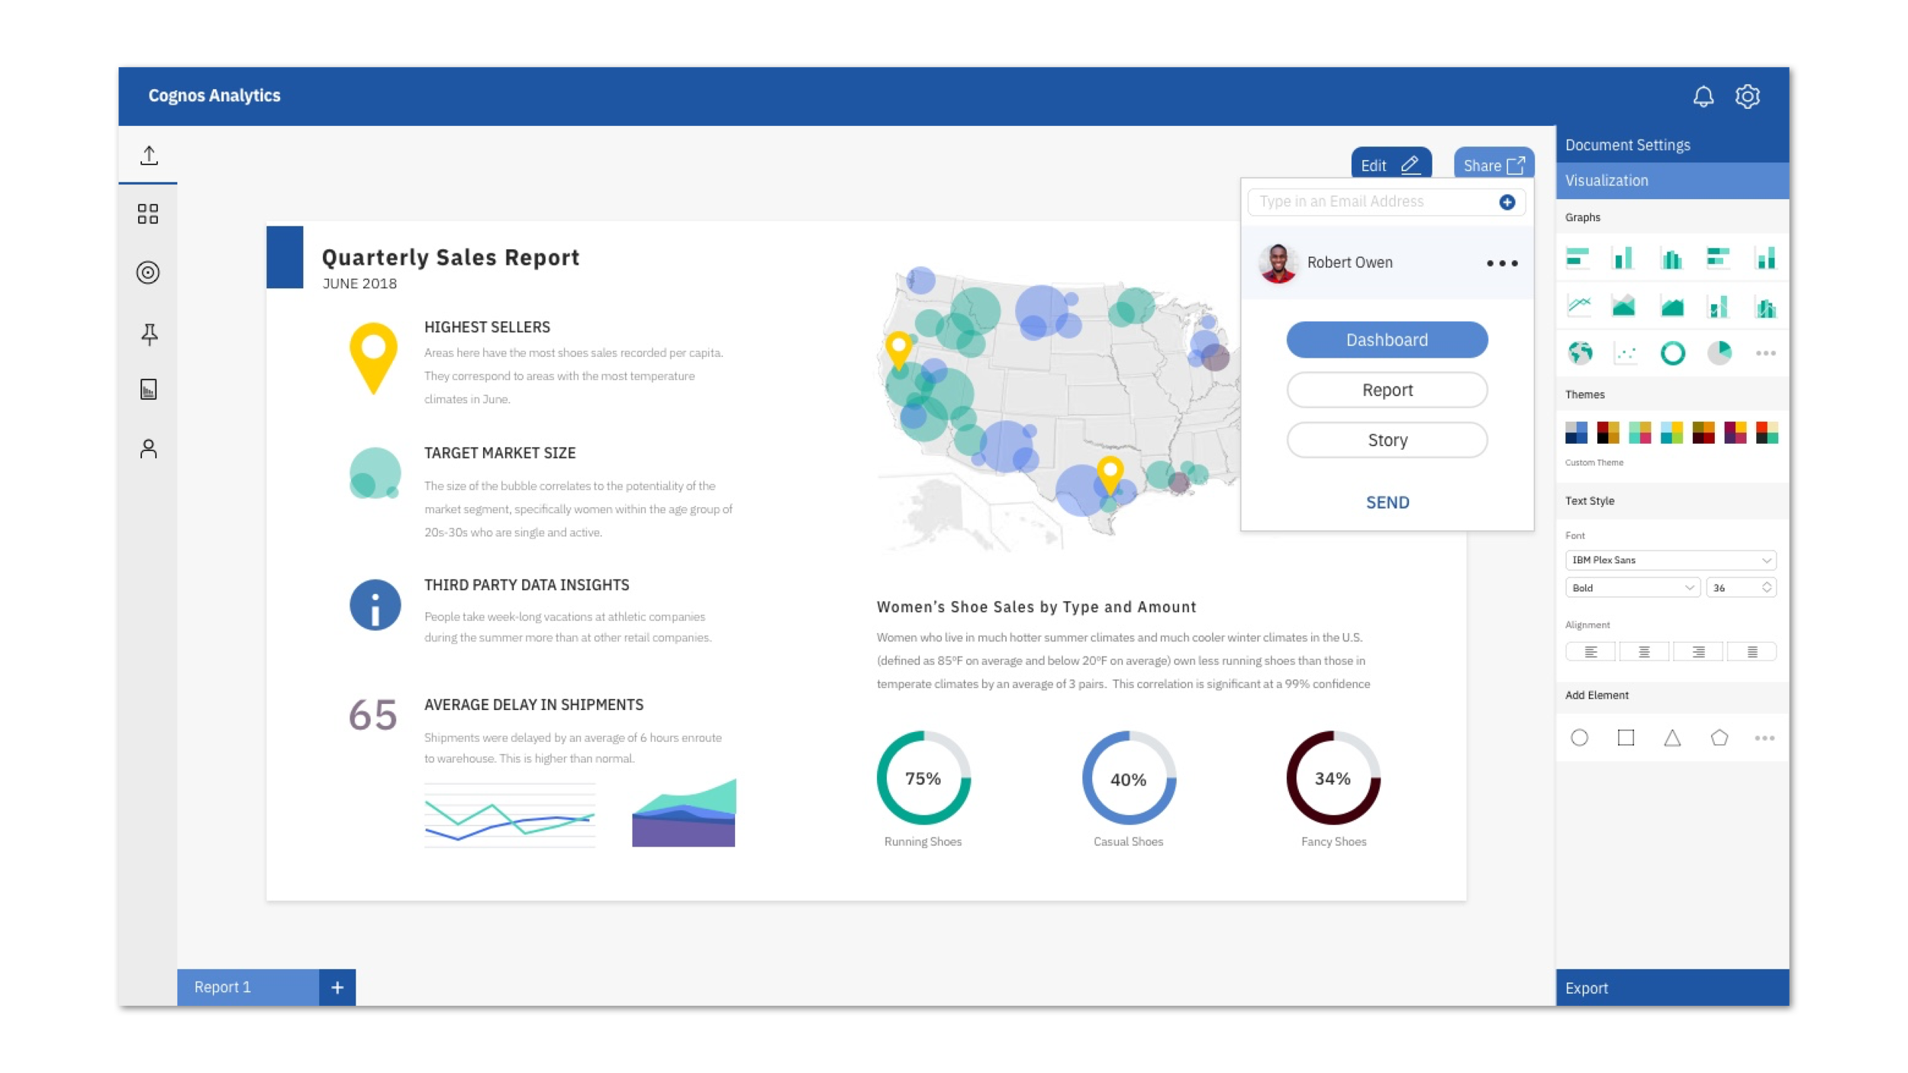Switch to the Visualization tab
1908x1073 pixels.
click(1671, 181)
